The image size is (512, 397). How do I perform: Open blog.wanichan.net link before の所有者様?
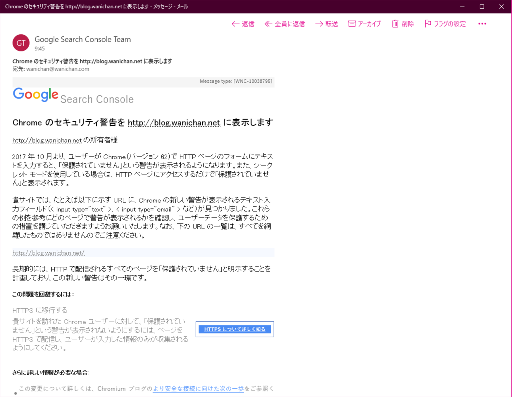click(x=47, y=141)
